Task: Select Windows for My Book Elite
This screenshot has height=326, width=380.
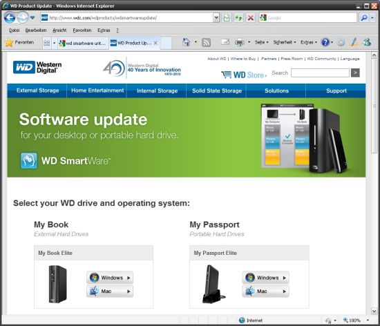Action: (x=110, y=278)
